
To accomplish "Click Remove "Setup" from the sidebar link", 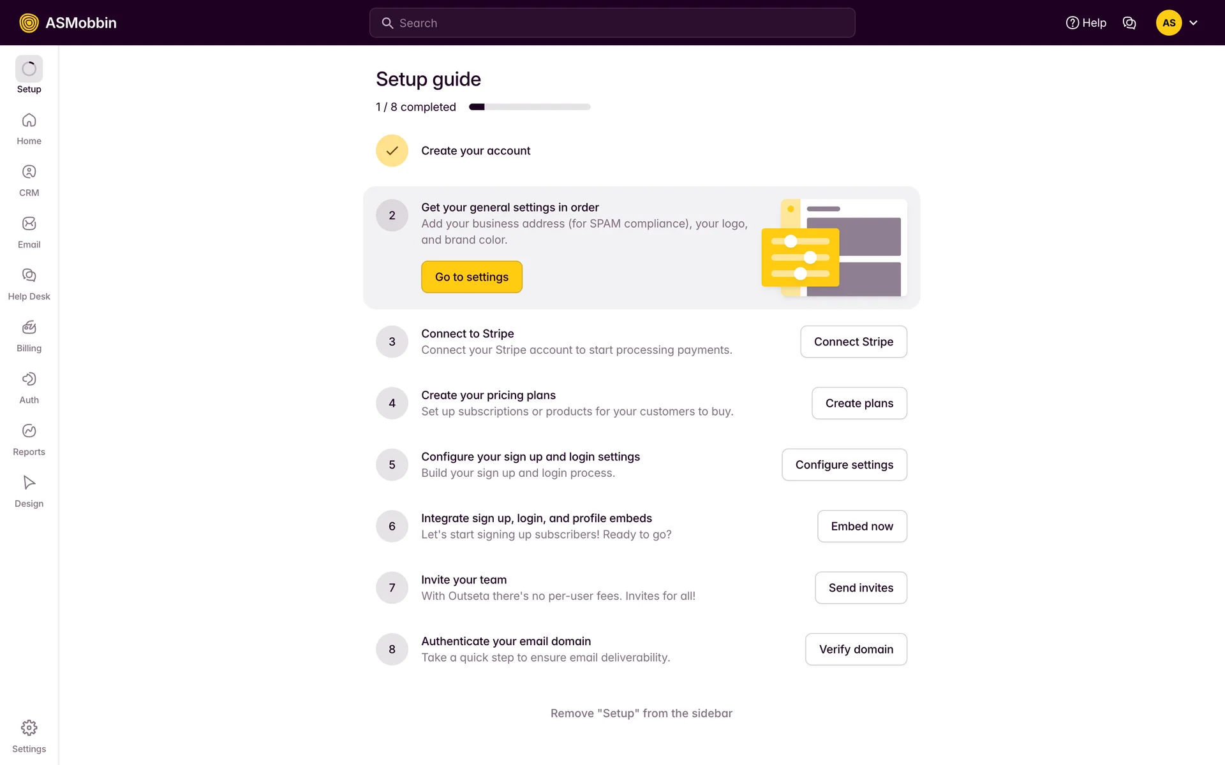I will click(x=641, y=713).
